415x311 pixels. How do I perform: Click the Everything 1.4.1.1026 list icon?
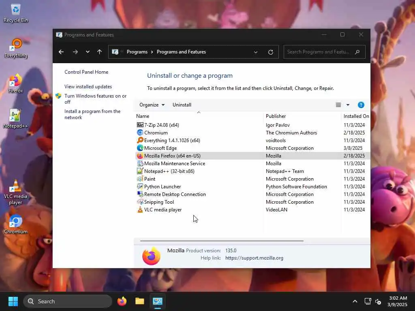click(140, 140)
